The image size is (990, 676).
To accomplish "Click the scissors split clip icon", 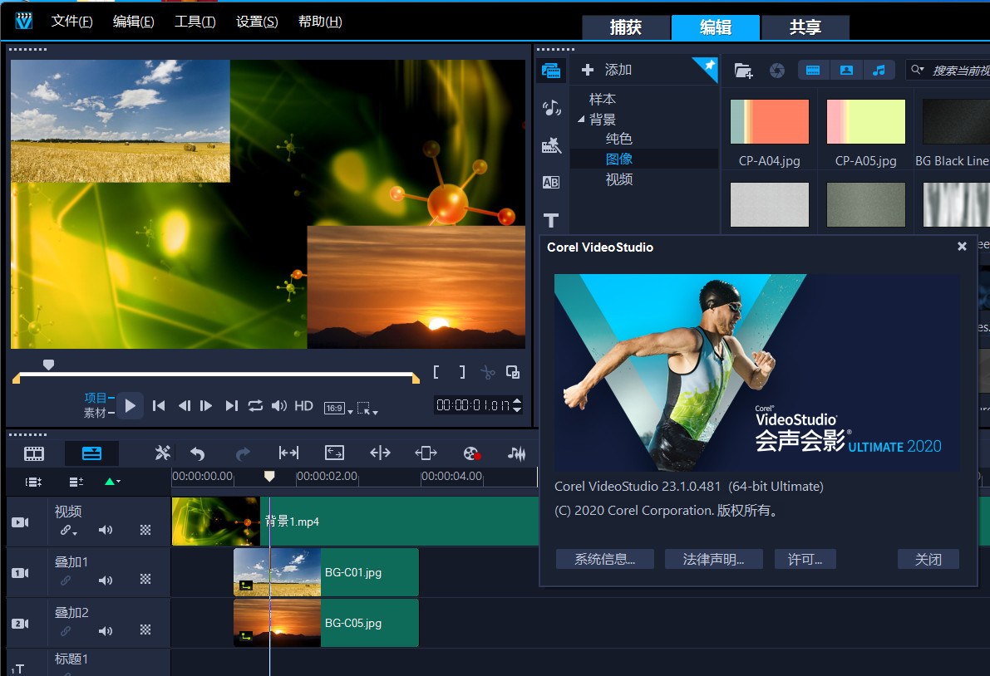I will tap(487, 372).
